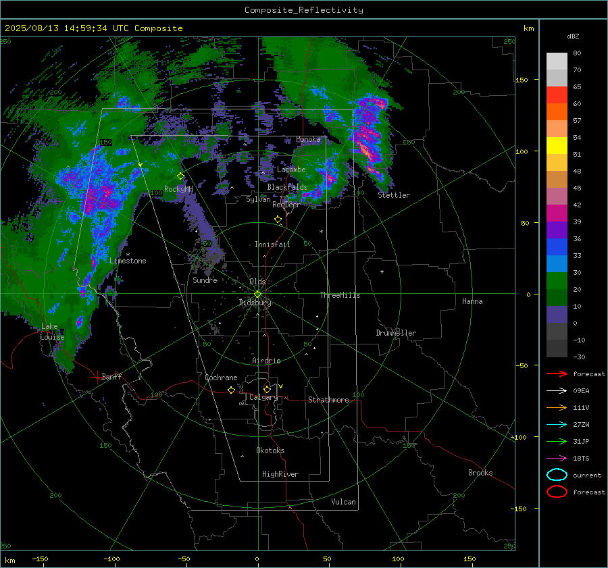Click the 'Blackfalds' city label

(x=287, y=187)
